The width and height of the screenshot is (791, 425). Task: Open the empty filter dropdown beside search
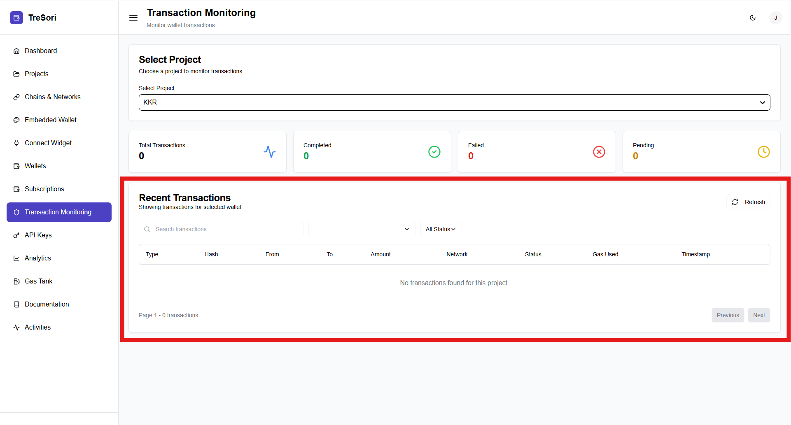coord(362,229)
